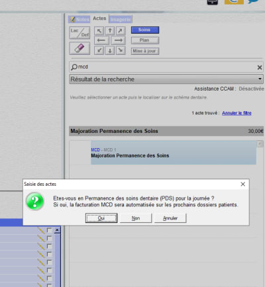Viewport: 265px width, 287px height.
Task: Check the third checkbox in the list
Action: [x=49, y=246]
